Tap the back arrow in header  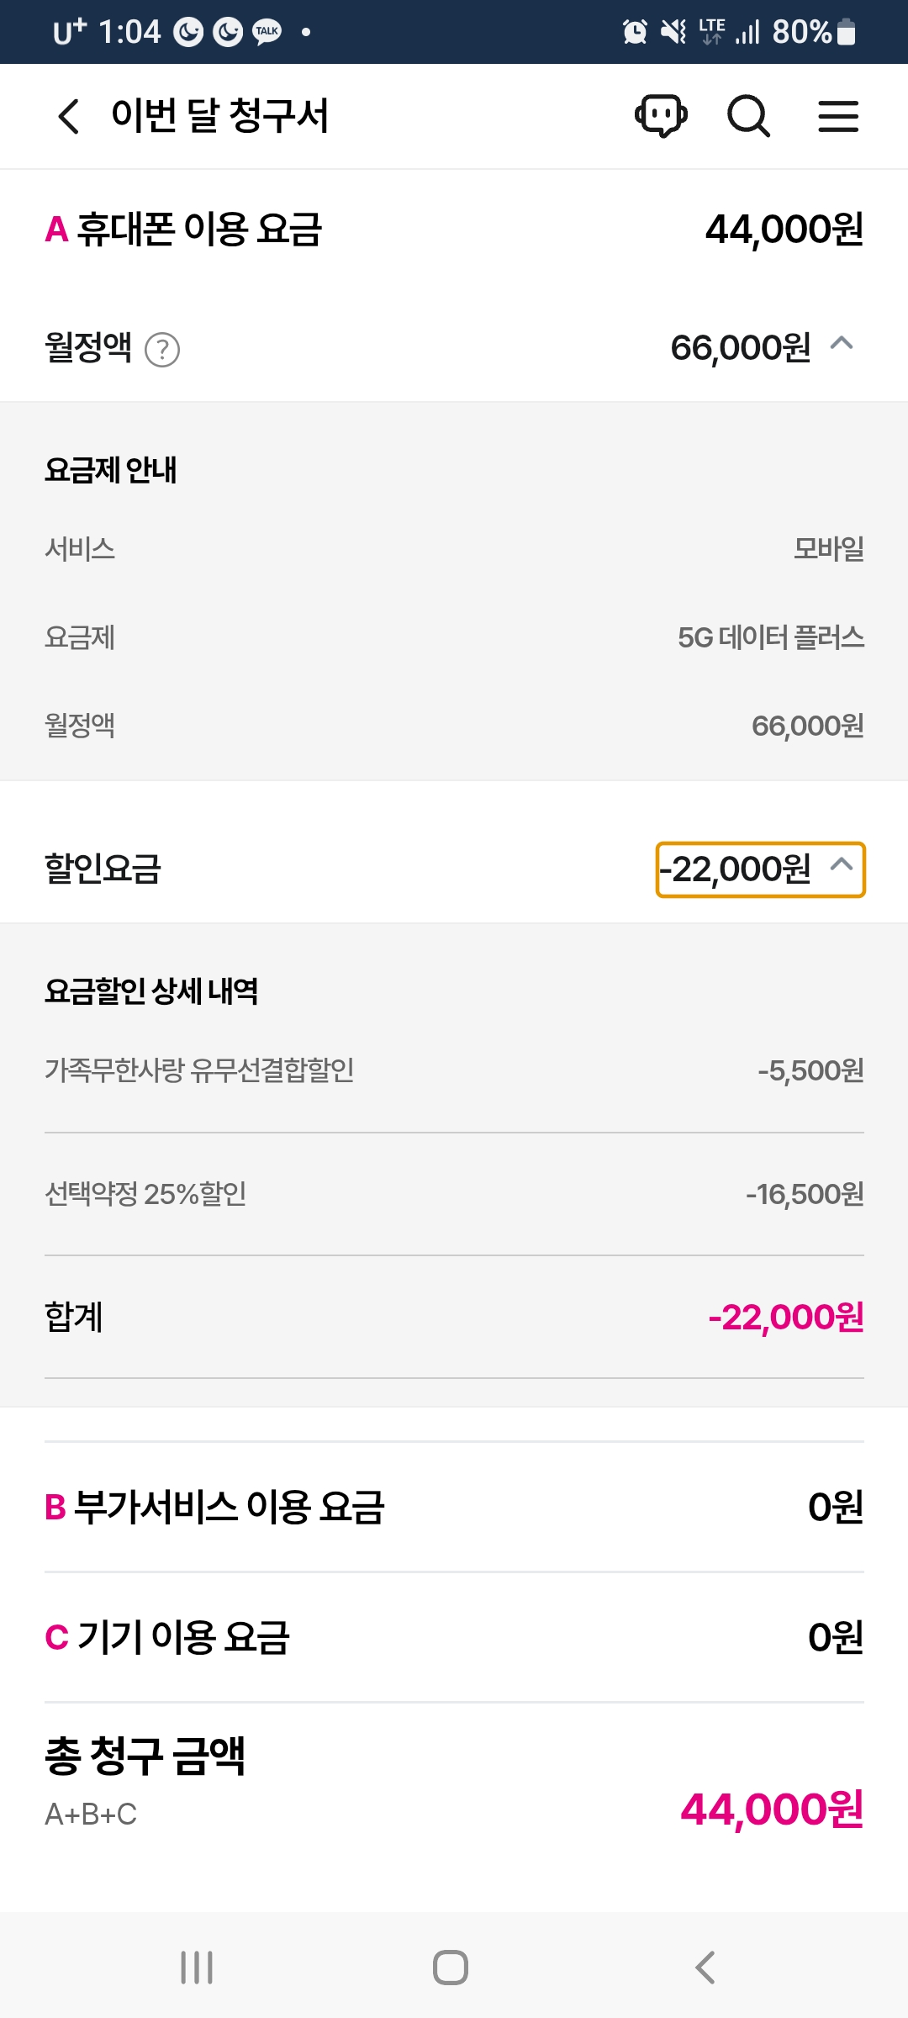click(x=69, y=116)
